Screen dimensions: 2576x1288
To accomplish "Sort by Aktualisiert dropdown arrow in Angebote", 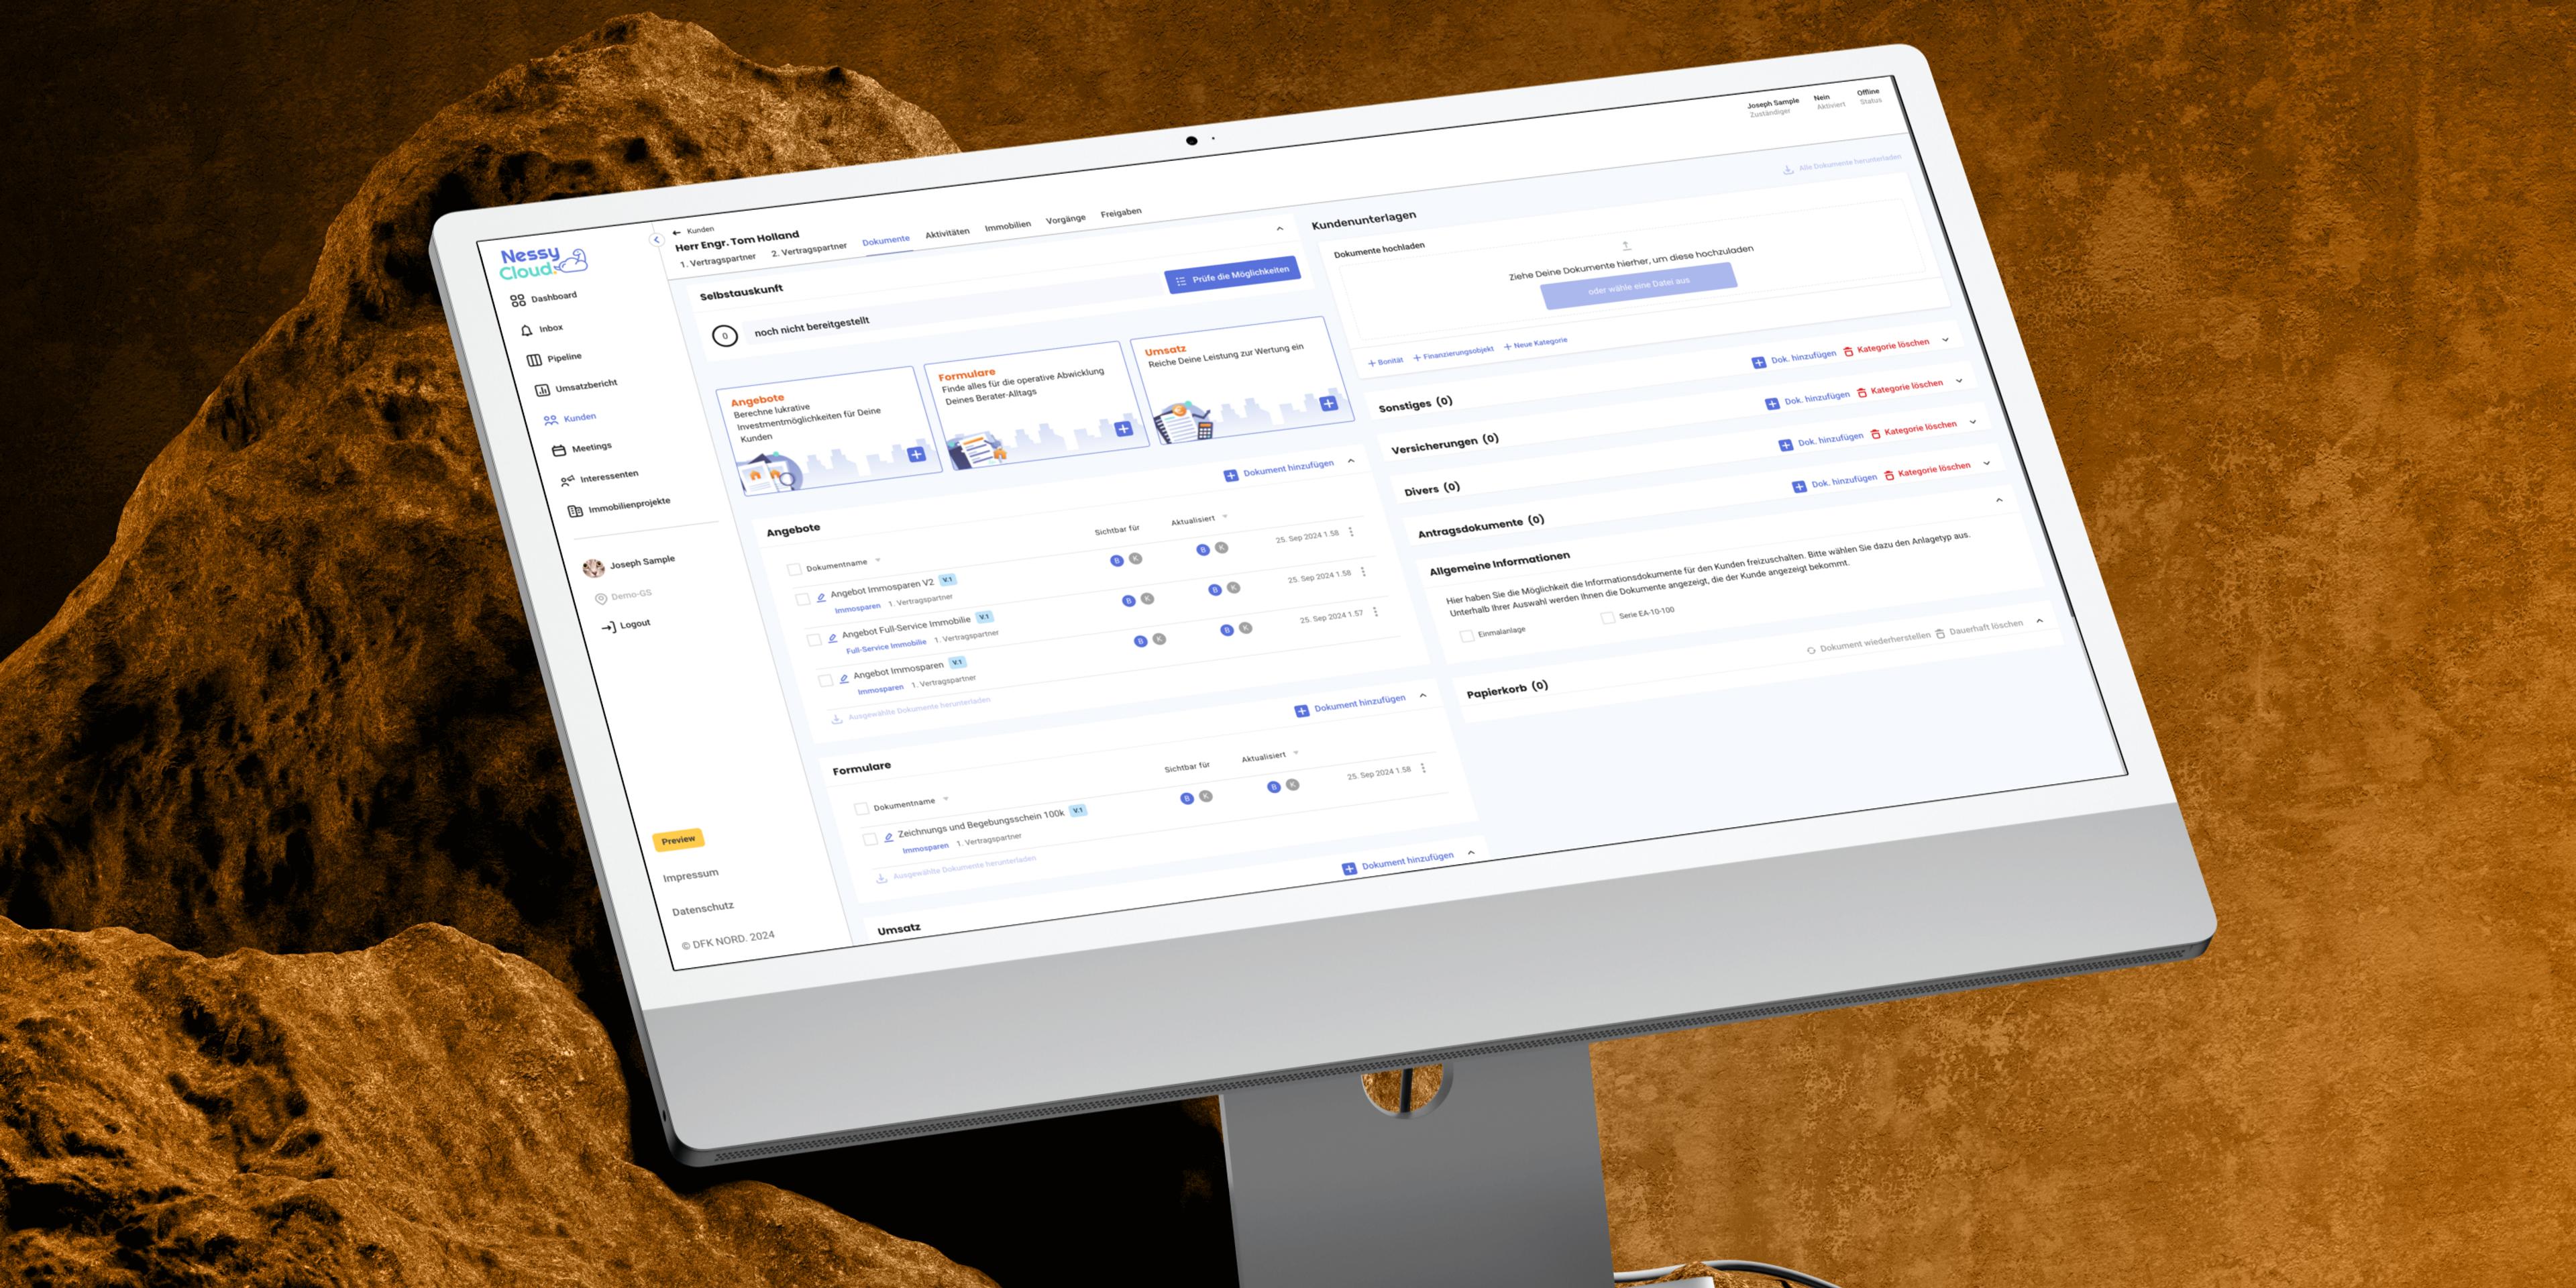I will 1225,516.
